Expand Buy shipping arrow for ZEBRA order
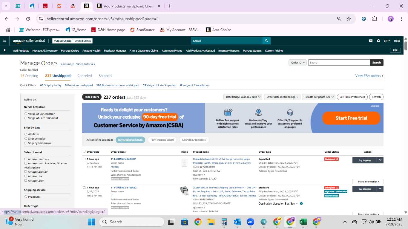 point(380,189)
